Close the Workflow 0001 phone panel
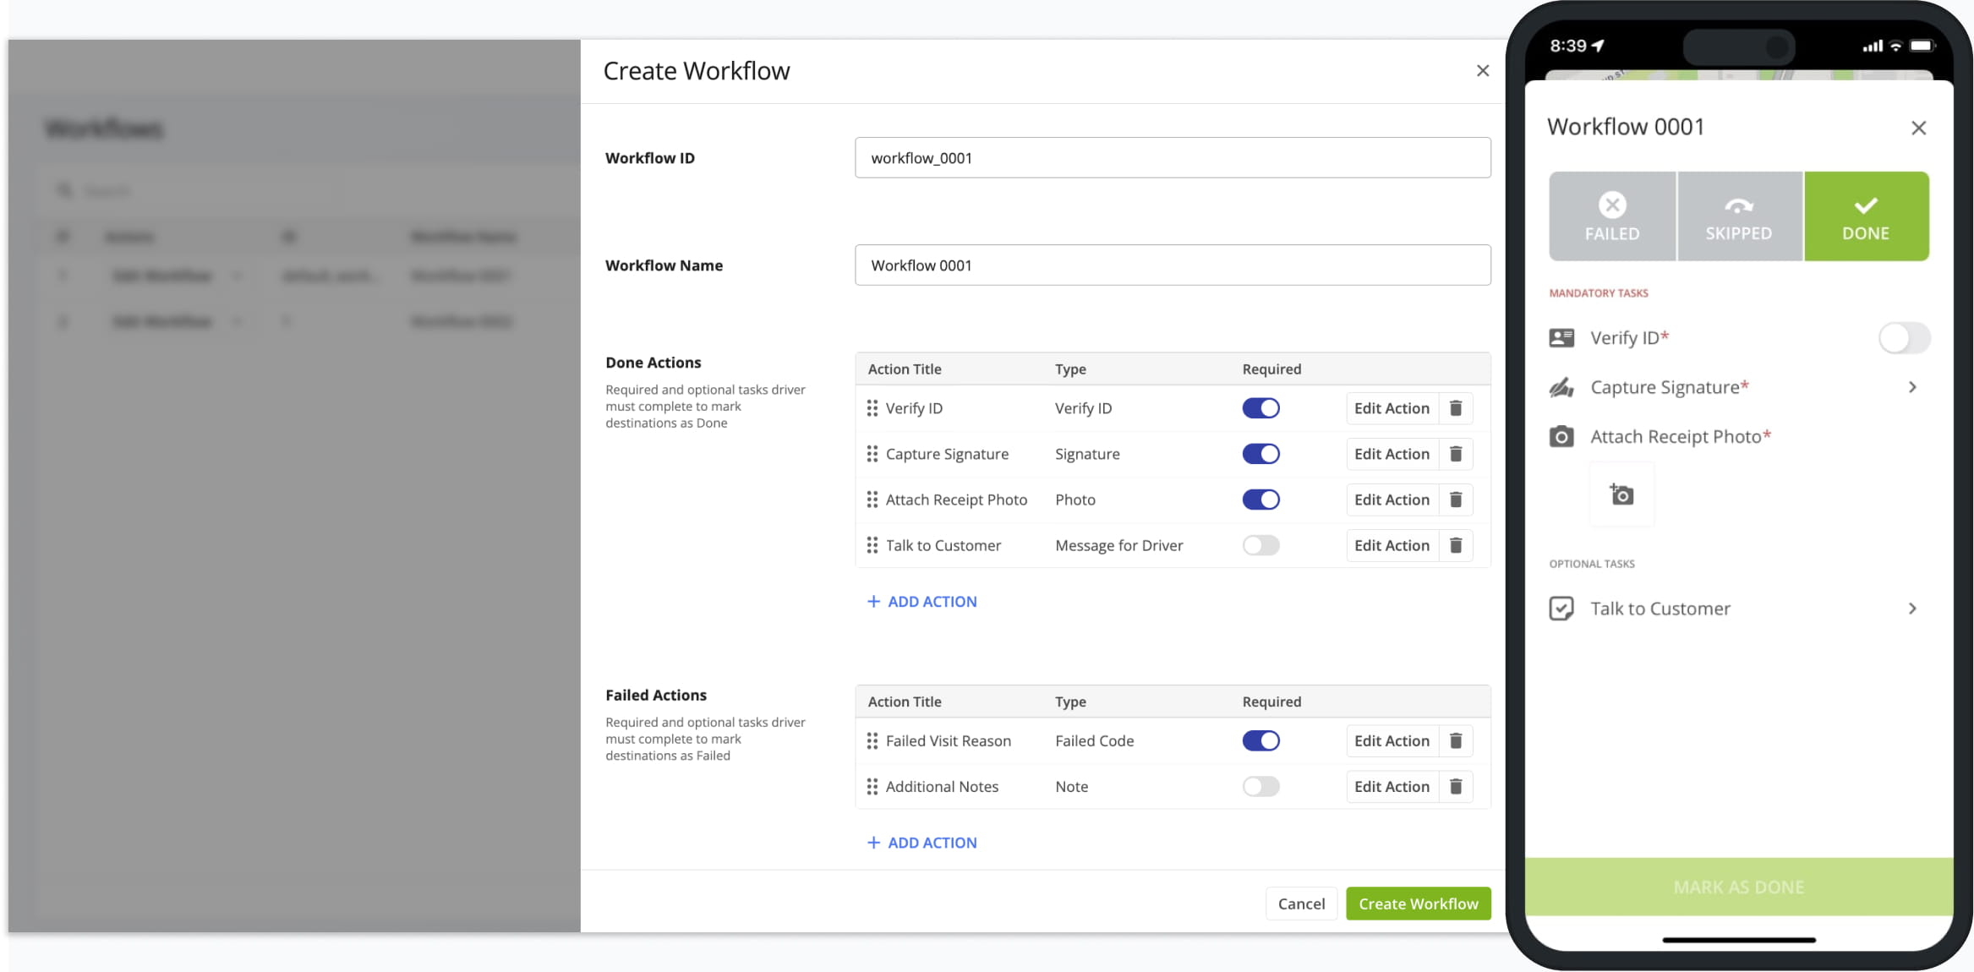Image resolution: width=1974 pixels, height=972 pixels. coord(1918,128)
